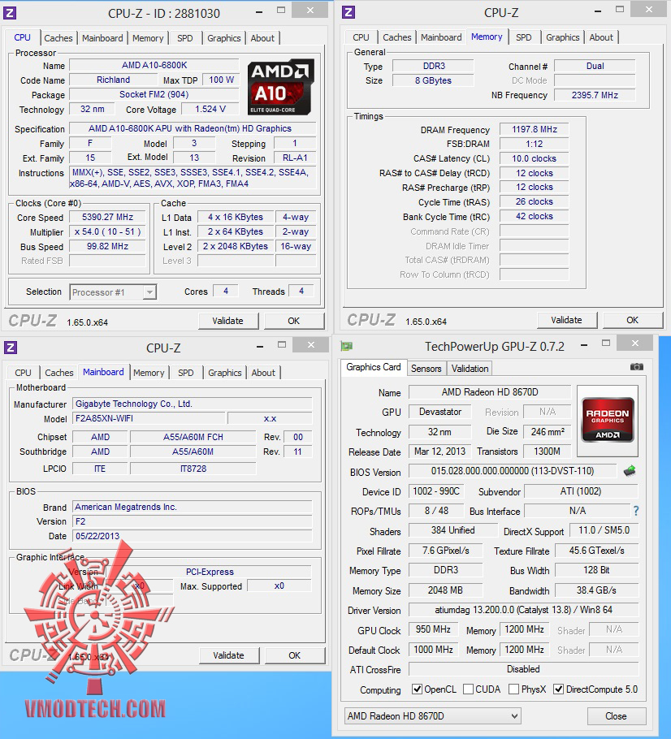Click the LPCIO IT8728 field
The height and width of the screenshot is (739, 671).
click(193, 469)
